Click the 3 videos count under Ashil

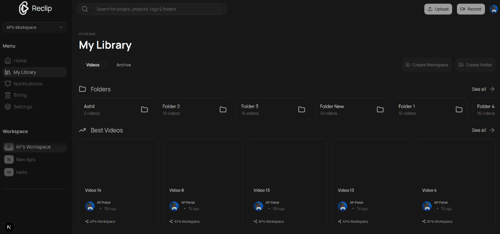(92, 113)
